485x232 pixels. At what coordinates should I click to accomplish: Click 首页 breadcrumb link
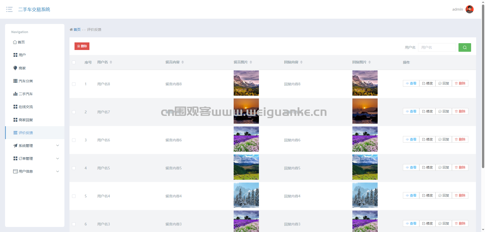[77, 30]
